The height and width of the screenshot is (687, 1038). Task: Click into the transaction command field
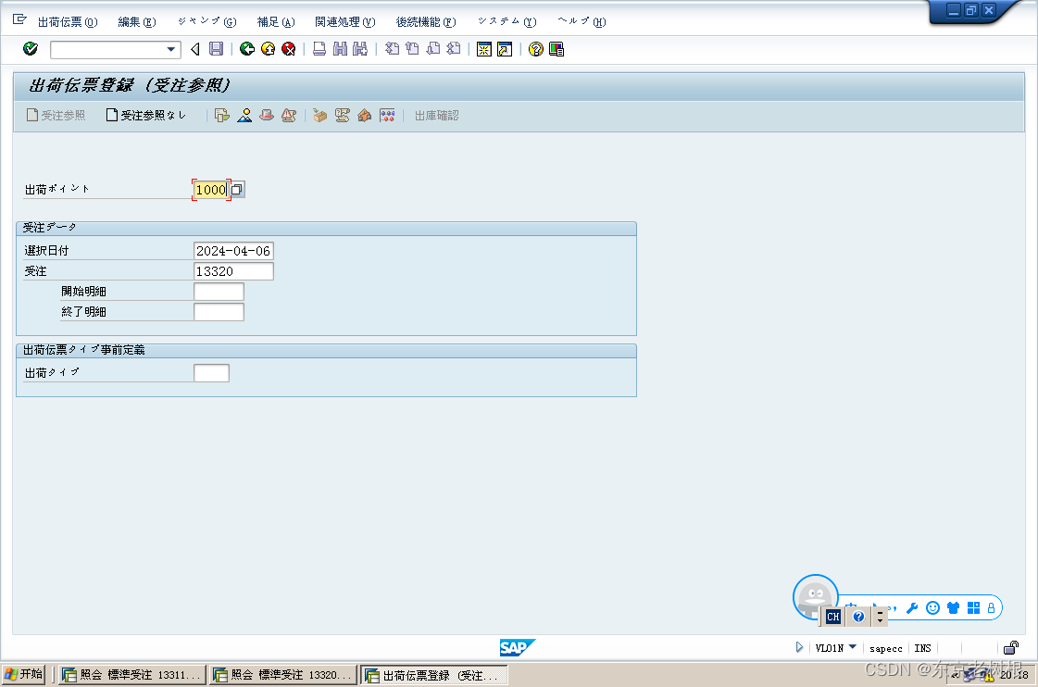[108, 50]
